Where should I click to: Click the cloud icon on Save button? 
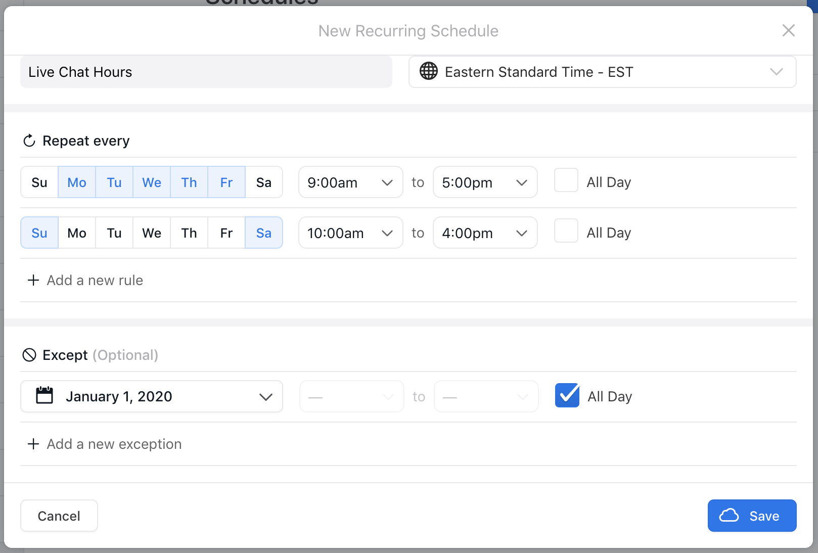(729, 516)
